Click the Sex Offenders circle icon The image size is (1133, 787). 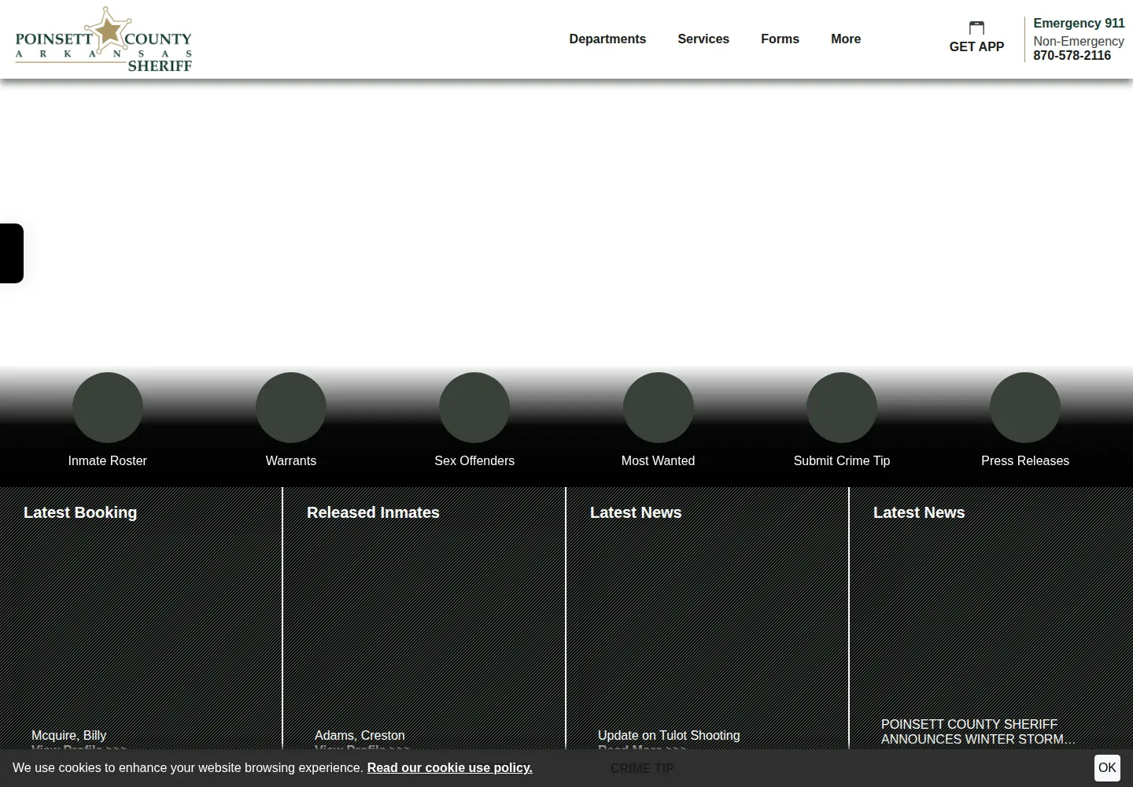tap(474, 408)
